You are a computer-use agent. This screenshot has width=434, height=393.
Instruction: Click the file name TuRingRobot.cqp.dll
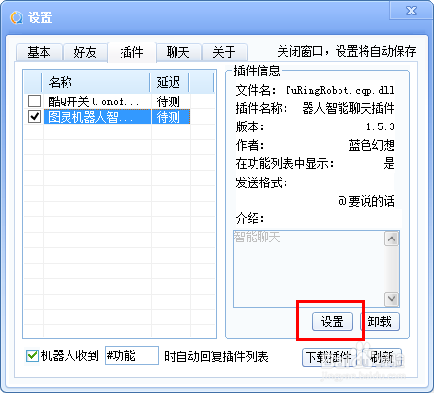[x=340, y=90]
